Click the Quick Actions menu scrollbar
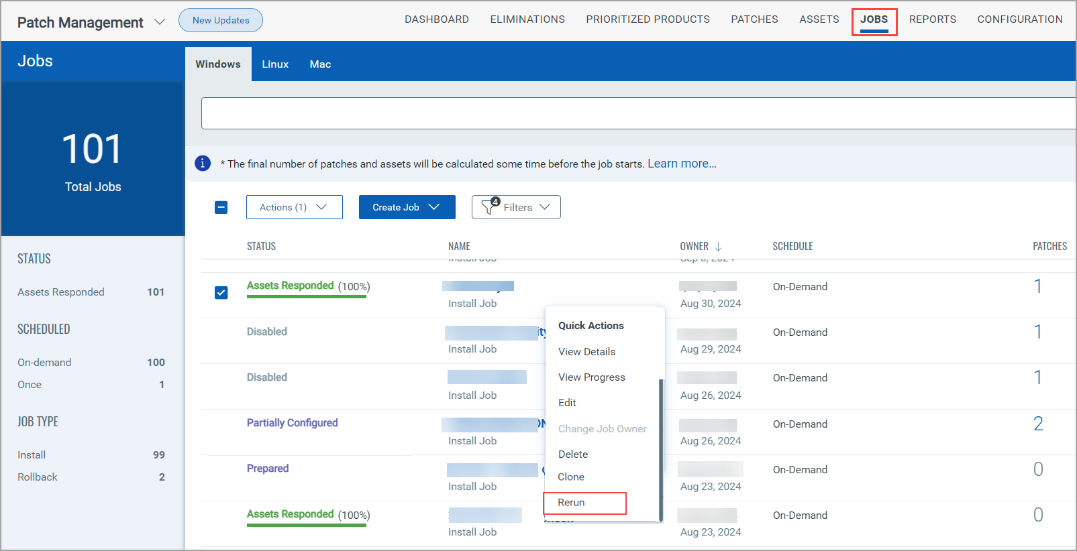1077x551 pixels. click(x=661, y=449)
